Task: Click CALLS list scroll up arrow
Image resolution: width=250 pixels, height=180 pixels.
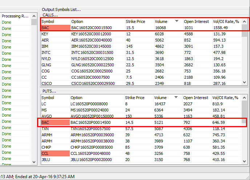Action: click(x=244, y=21)
